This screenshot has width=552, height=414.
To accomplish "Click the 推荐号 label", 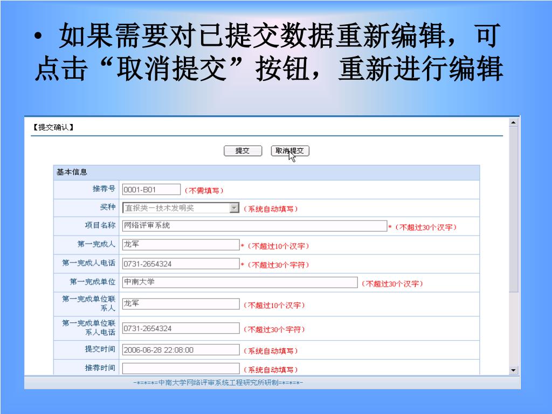I will pyautogui.click(x=104, y=189).
